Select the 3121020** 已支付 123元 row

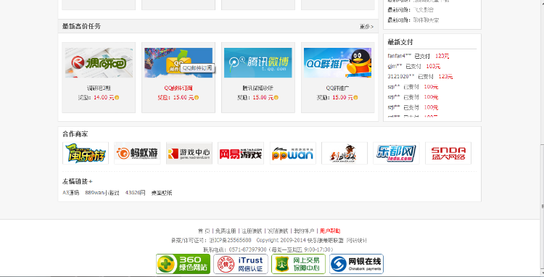(x=420, y=77)
